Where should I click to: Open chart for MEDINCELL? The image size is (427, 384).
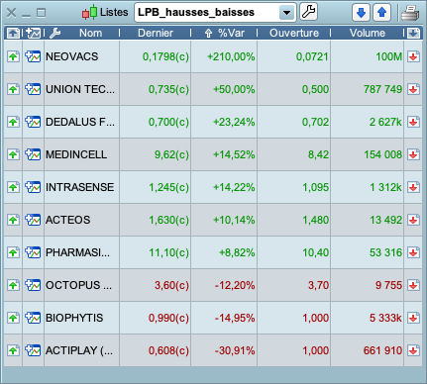pyautogui.click(x=33, y=154)
